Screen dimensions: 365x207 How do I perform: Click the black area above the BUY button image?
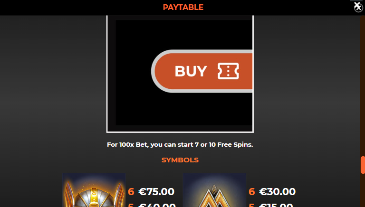(x=184, y=35)
